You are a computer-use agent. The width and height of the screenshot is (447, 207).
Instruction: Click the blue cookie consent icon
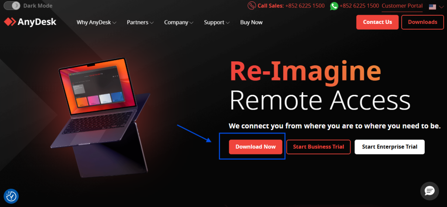(11, 196)
